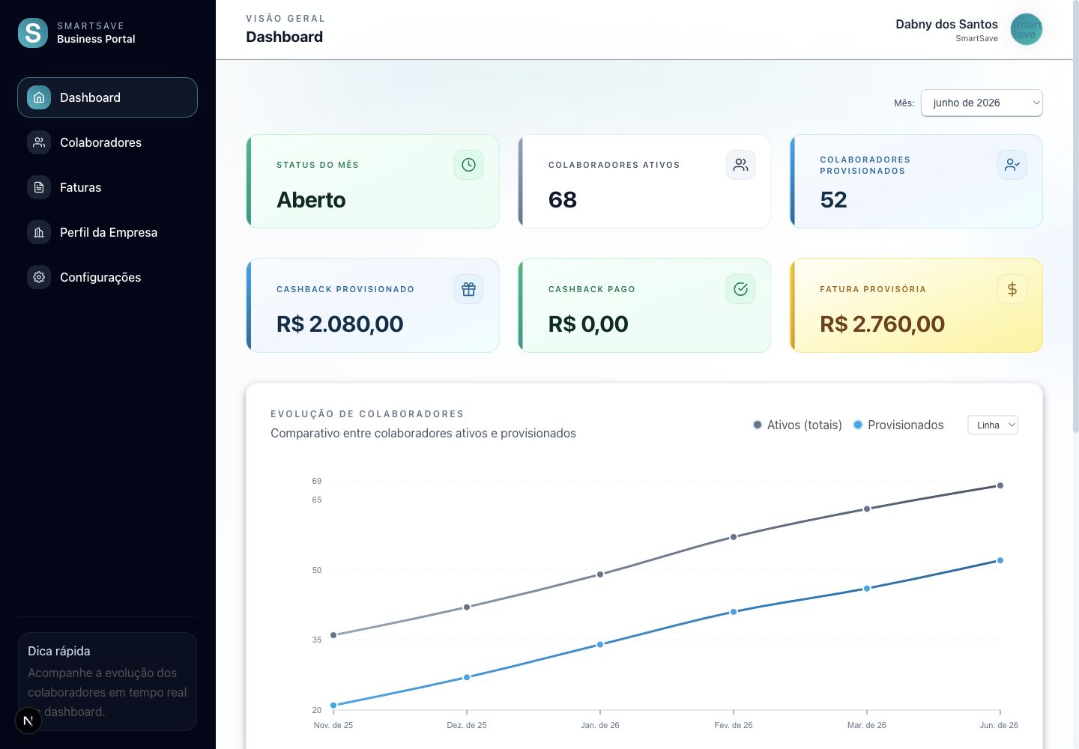This screenshot has height=749, width=1079.
Task: Click the Cashback Provisionado card label
Action: (x=345, y=289)
